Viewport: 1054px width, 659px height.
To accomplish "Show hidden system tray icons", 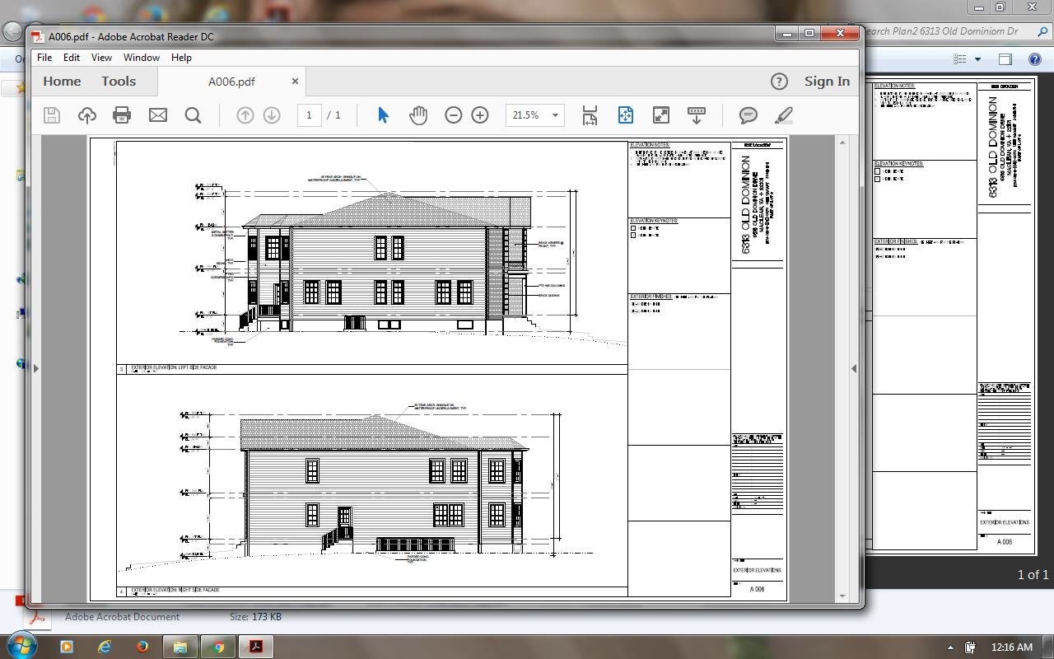I will pos(950,647).
